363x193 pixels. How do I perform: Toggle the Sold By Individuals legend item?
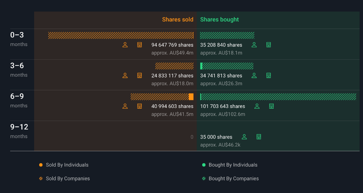tap(64, 165)
